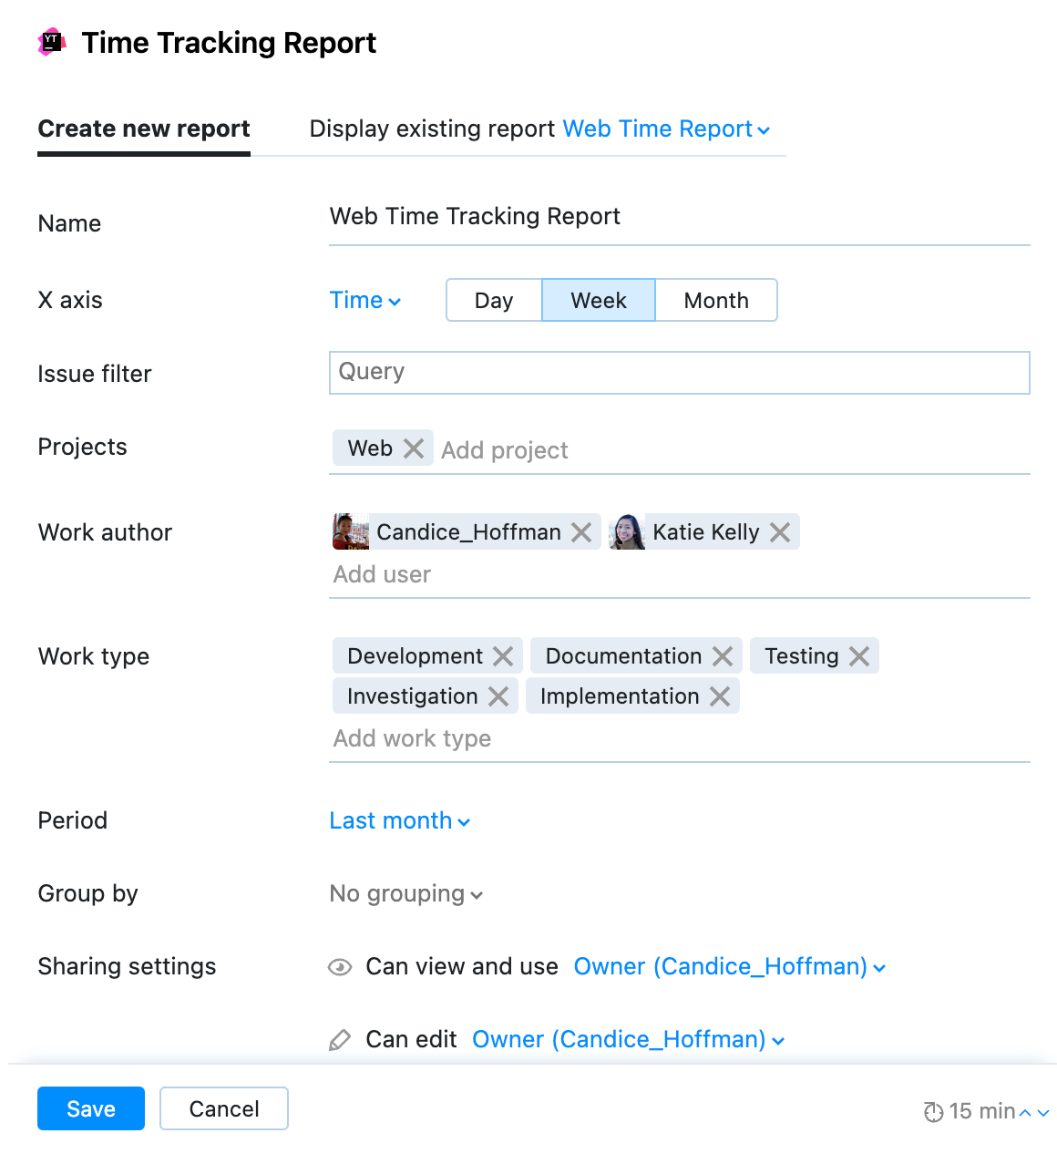Switch X axis to Month
The height and width of the screenshot is (1154, 1057).
pyautogui.click(x=716, y=300)
